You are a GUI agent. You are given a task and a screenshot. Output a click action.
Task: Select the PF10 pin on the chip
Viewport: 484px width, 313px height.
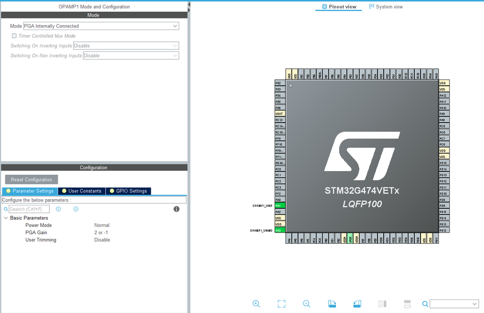tap(280, 144)
